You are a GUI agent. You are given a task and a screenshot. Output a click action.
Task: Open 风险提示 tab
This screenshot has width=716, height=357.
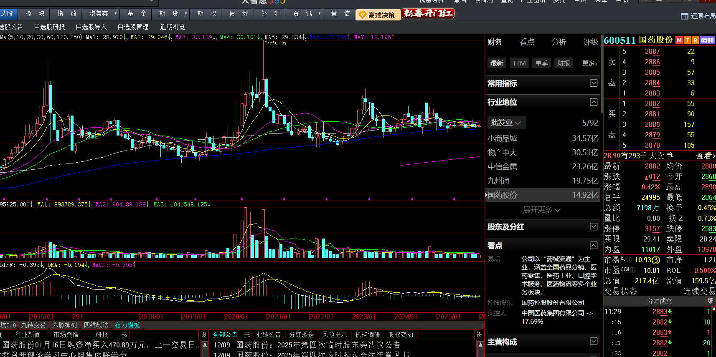pyautogui.click(x=334, y=334)
